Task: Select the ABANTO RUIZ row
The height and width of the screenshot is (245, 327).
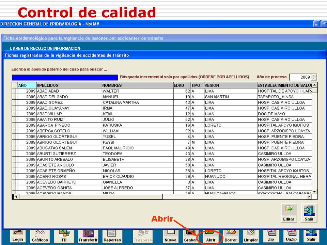Action: [x=162, y=119]
